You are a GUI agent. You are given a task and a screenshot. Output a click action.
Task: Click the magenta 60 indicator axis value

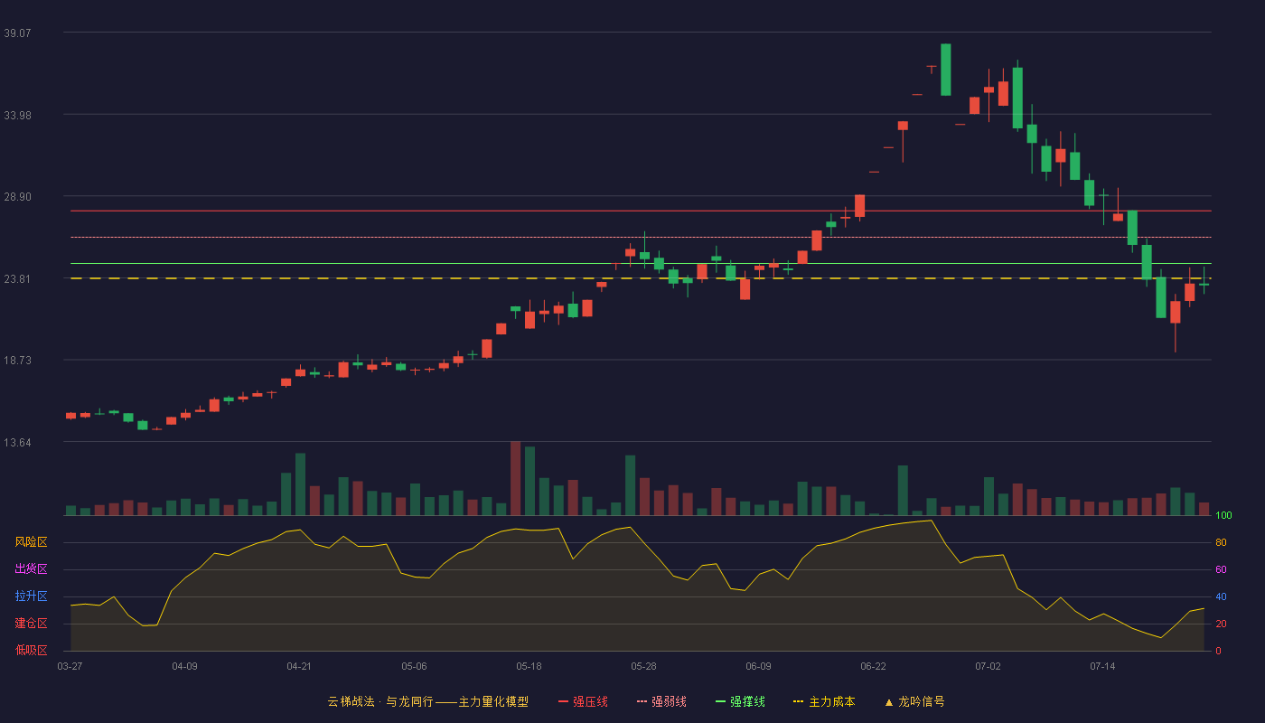pyautogui.click(x=1221, y=570)
